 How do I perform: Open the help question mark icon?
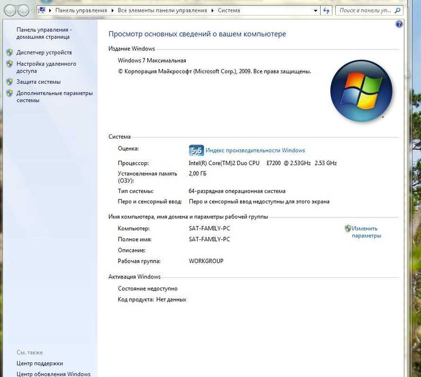pos(399,24)
